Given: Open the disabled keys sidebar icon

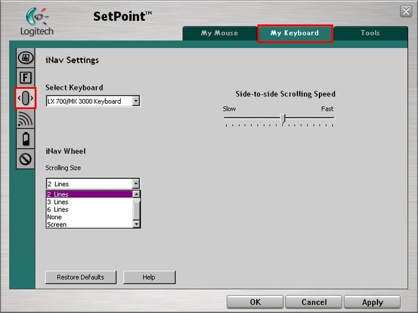Looking at the screenshot, I should pos(25,159).
